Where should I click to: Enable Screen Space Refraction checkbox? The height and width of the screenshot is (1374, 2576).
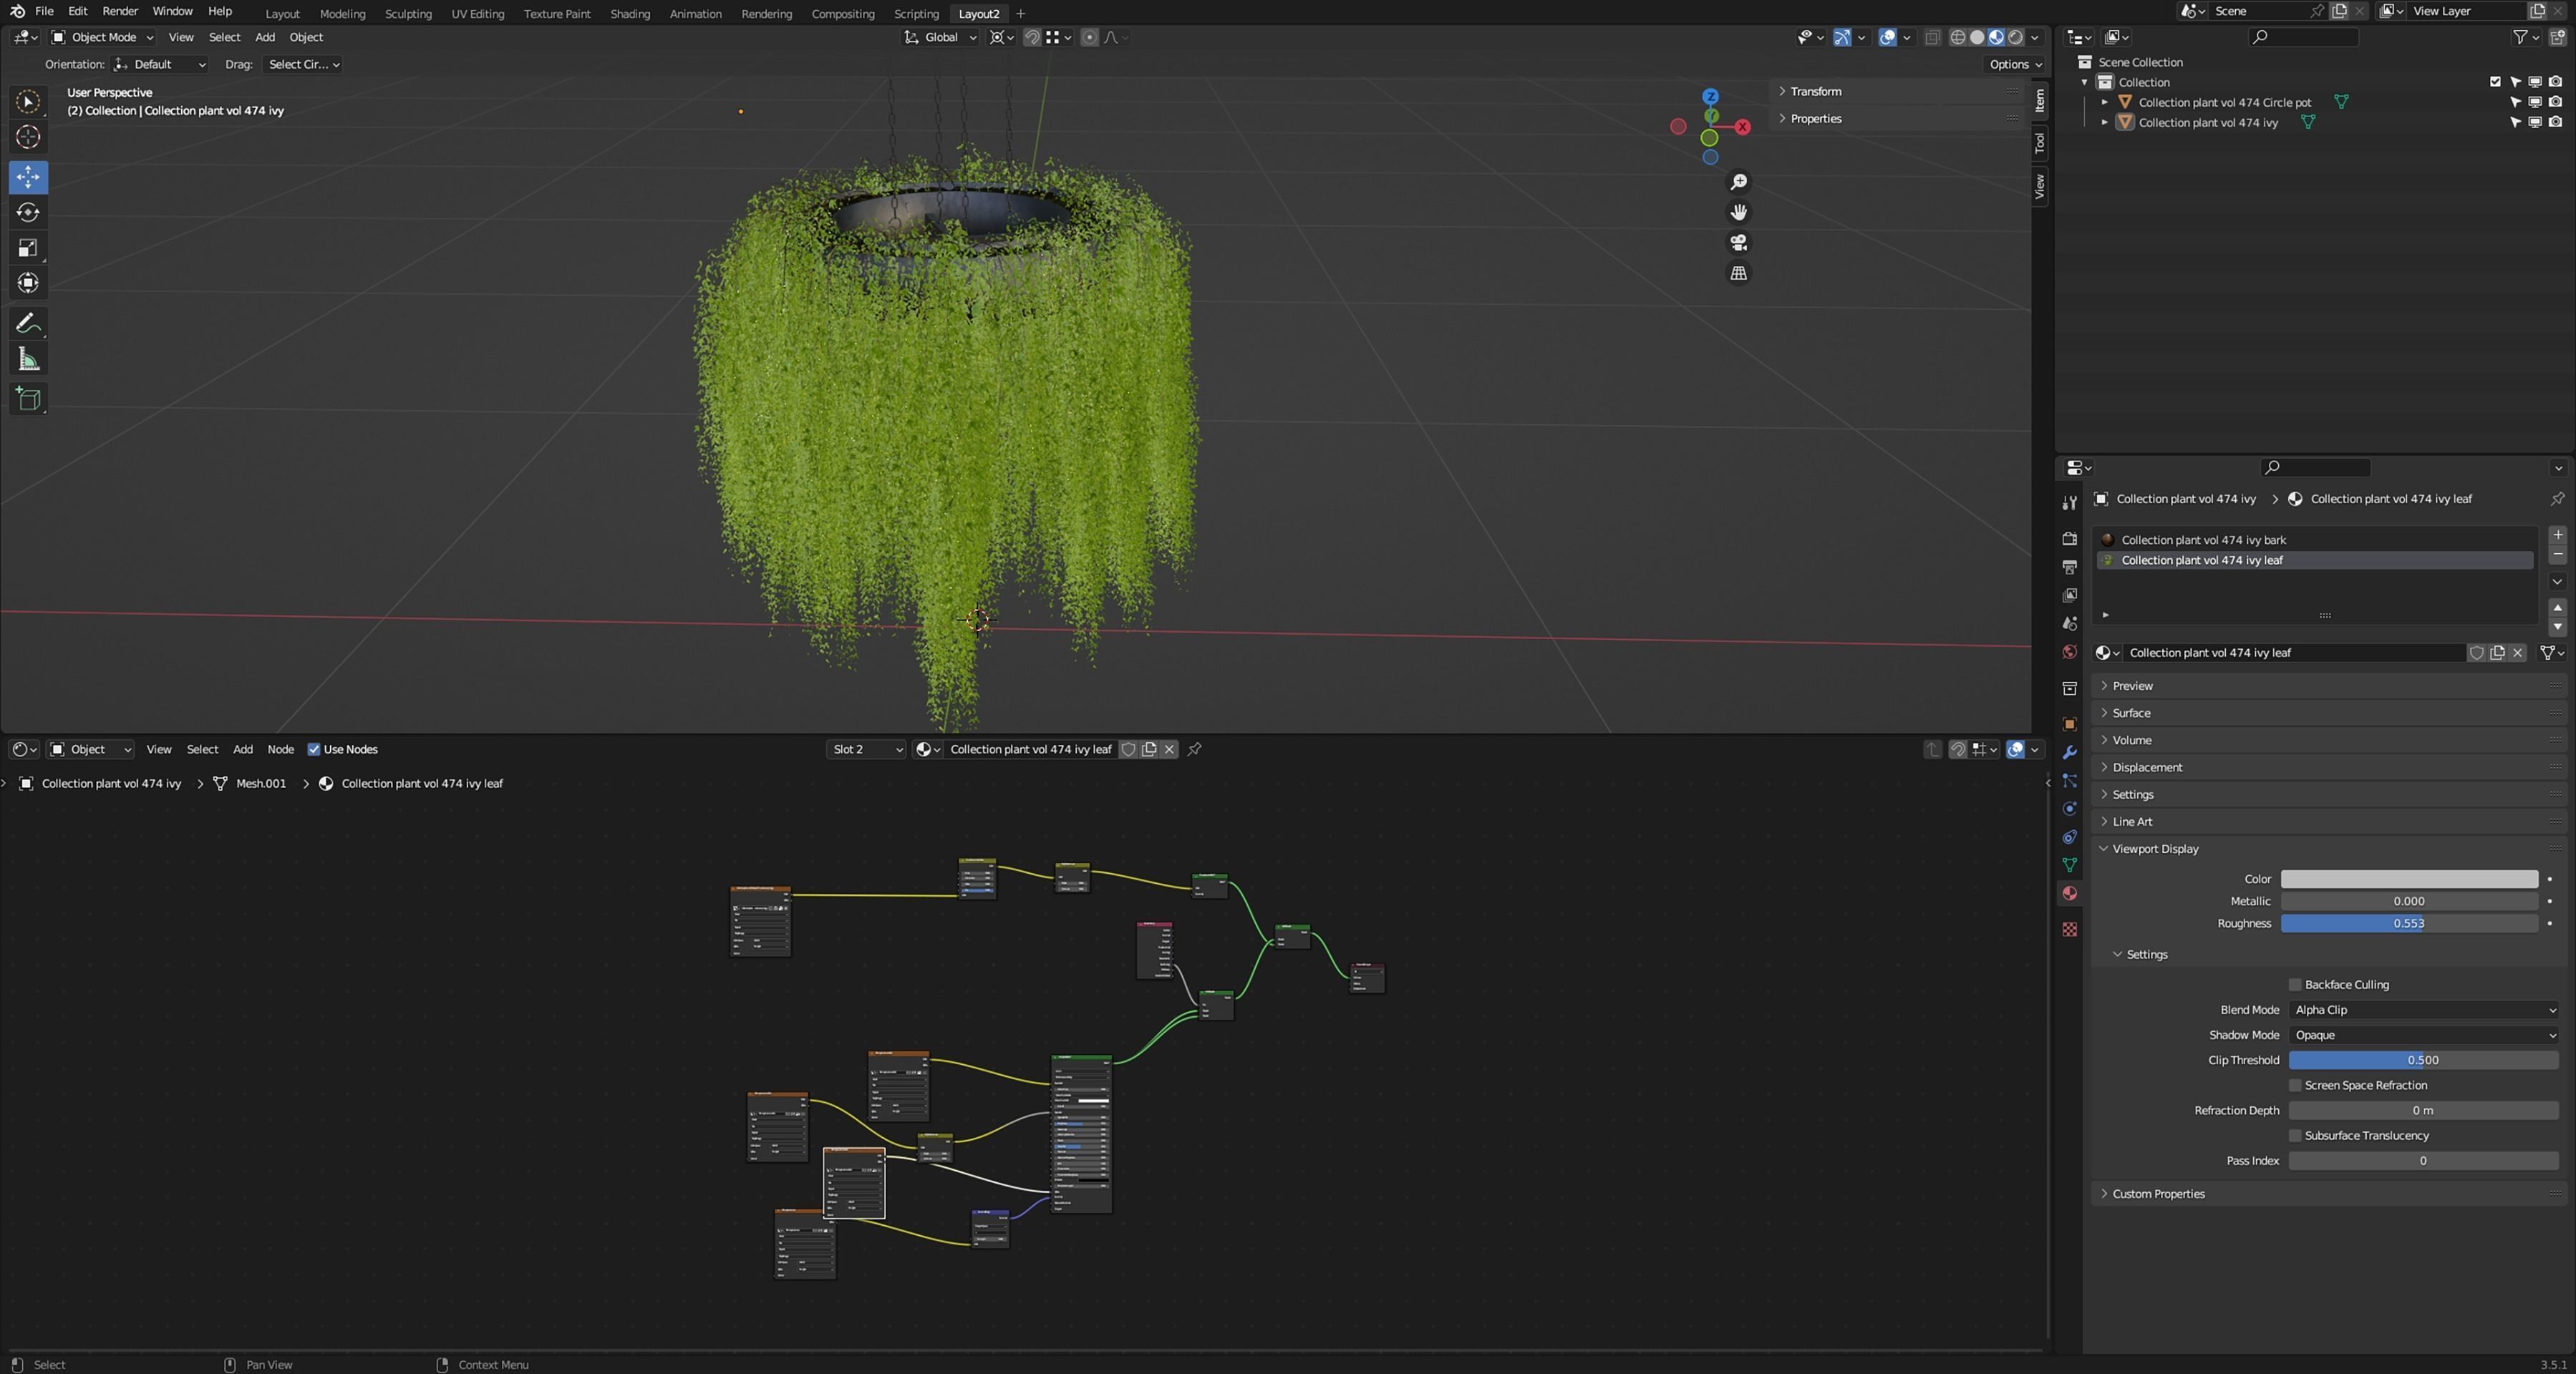coord(2295,1084)
